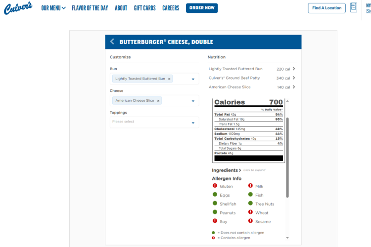
Task: Click the Dietary Fiber 1g row
Action: pos(248,143)
